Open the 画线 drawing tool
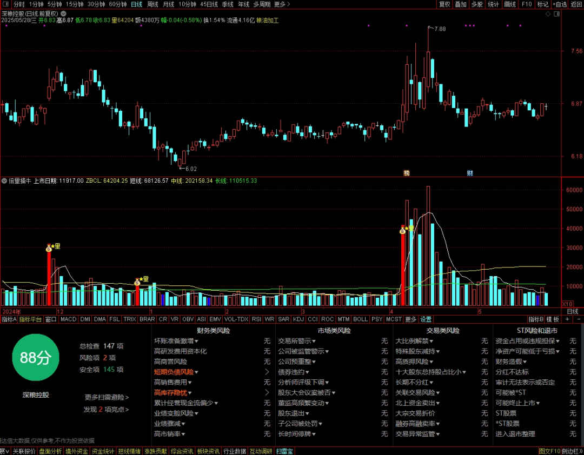The width and height of the screenshot is (584, 455). 510,4
